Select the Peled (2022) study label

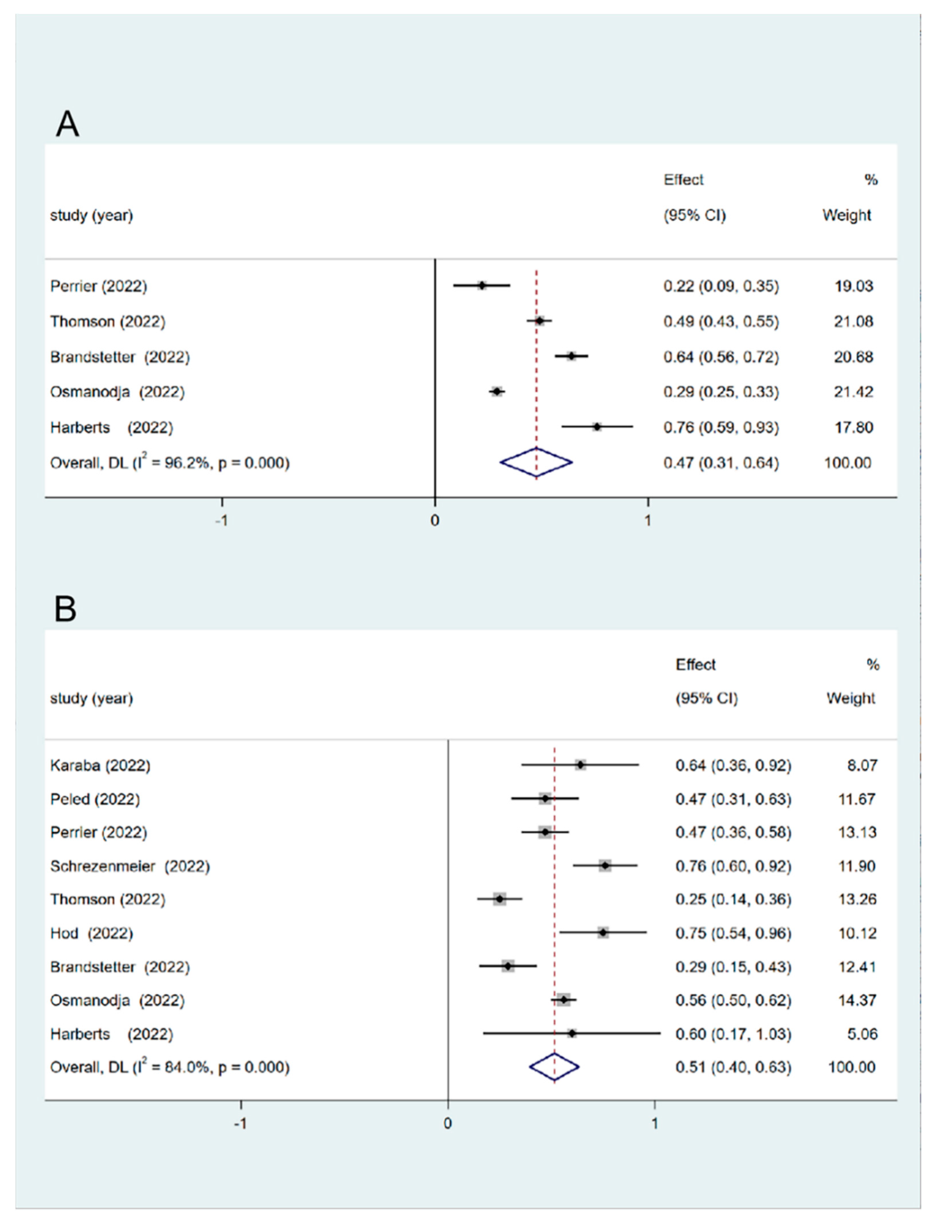coord(95,799)
